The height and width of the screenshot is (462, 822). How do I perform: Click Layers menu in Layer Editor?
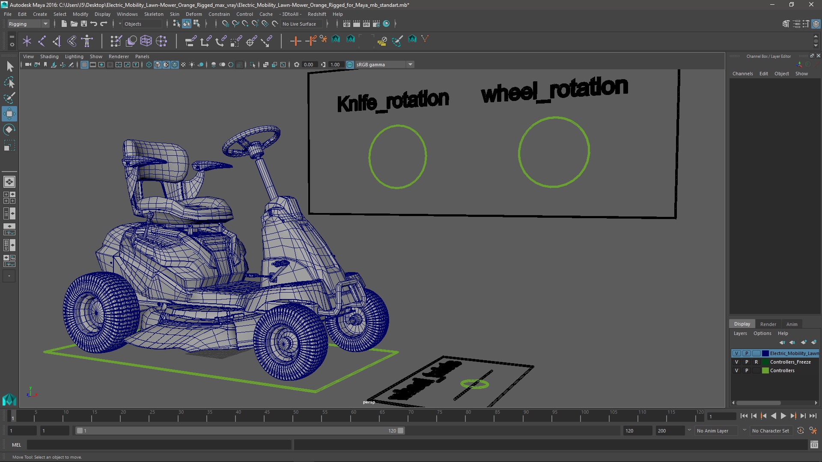click(740, 333)
